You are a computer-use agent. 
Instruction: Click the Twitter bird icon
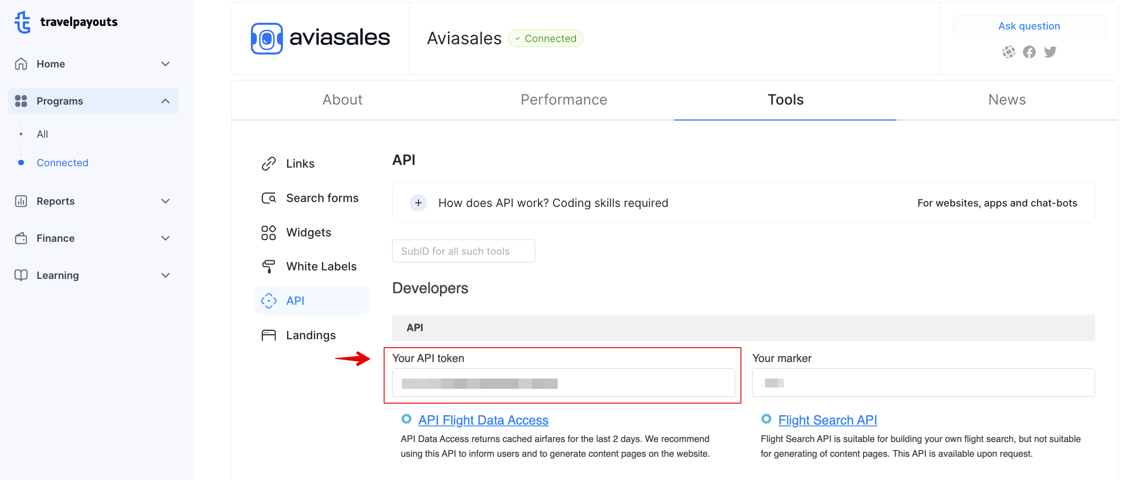coord(1050,52)
